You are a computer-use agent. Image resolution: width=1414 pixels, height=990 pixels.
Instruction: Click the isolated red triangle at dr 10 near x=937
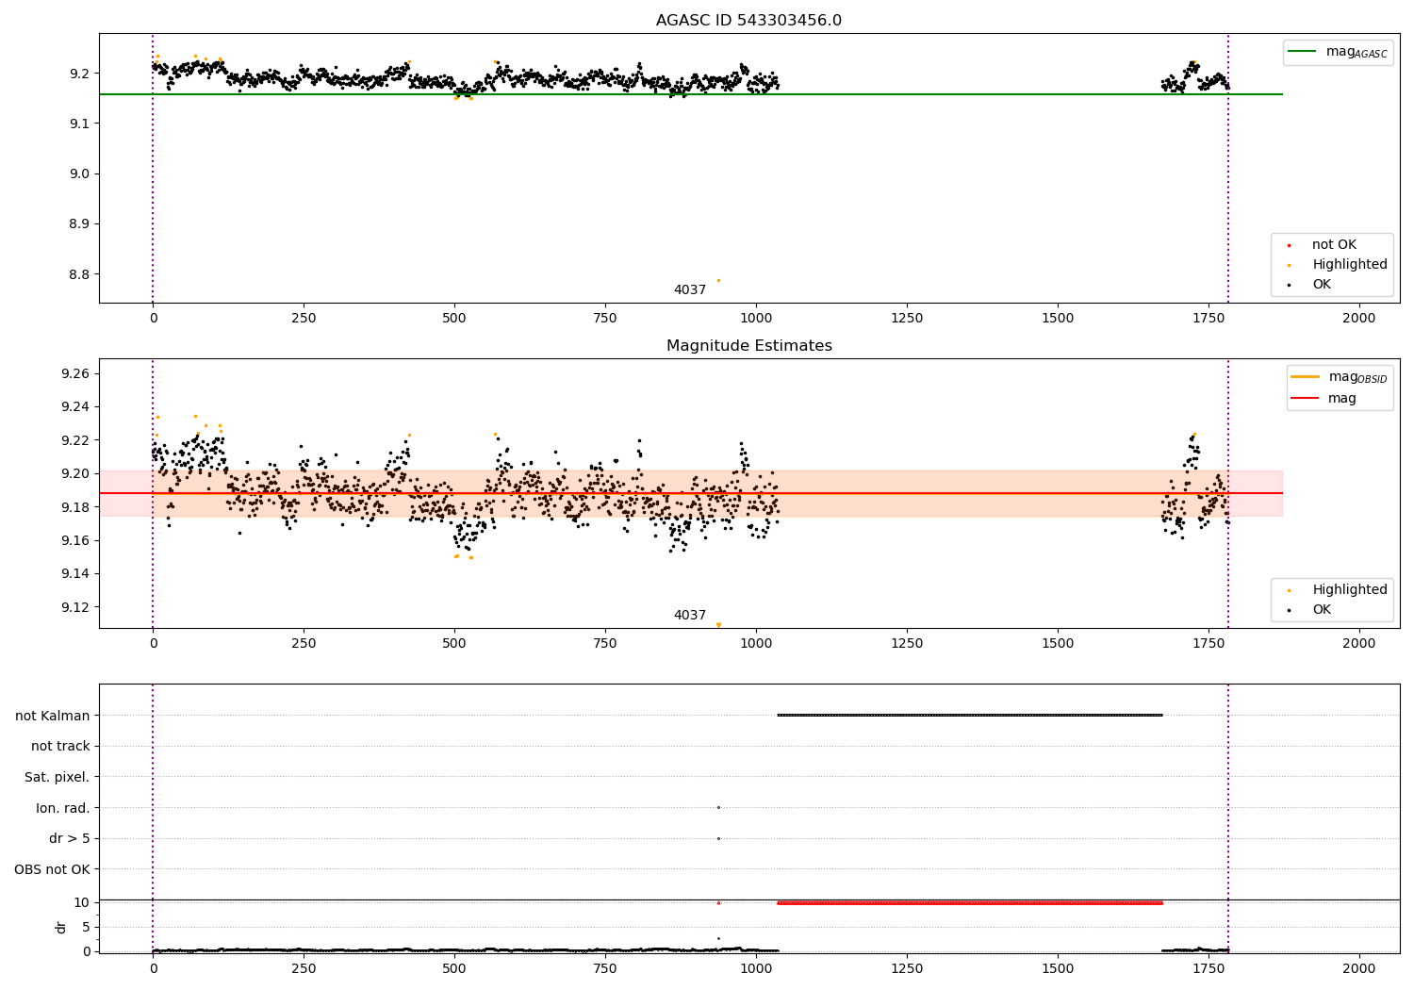718,902
